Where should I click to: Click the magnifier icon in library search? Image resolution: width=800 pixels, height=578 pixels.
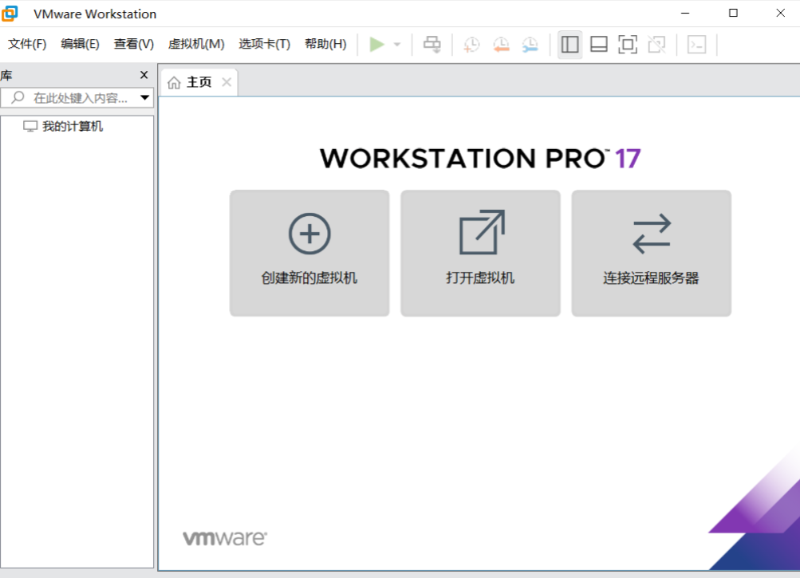(x=18, y=97)
